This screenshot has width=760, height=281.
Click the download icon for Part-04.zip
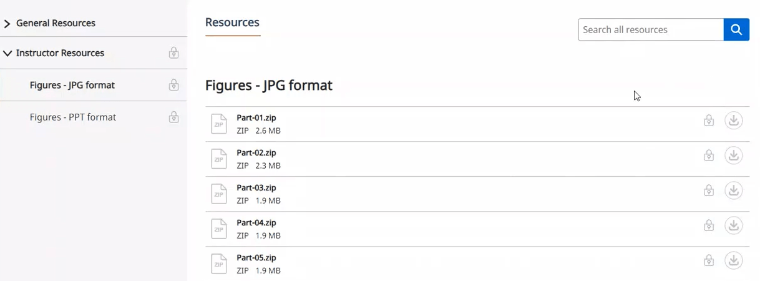(x=734, y=225)
